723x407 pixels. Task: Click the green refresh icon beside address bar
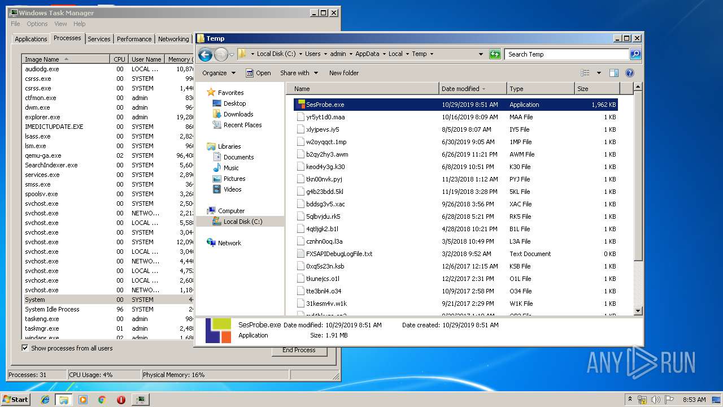(x=495, y=54)
